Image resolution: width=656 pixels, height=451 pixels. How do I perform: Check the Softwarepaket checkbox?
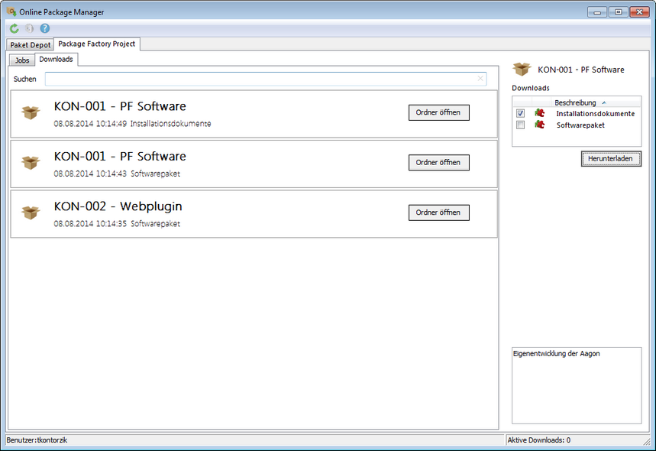point(520,125)
